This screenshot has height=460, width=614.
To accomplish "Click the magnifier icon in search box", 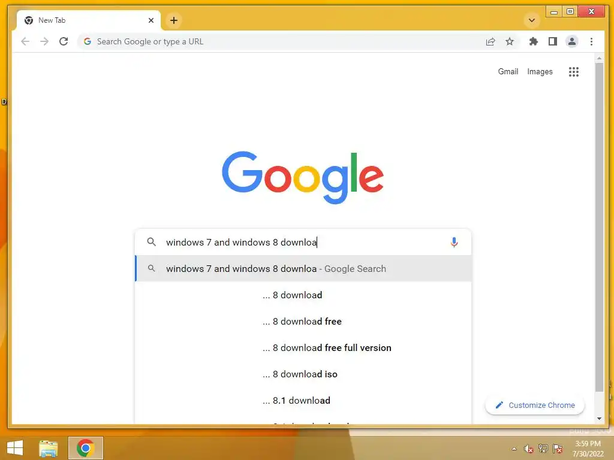I will point(152,242).
